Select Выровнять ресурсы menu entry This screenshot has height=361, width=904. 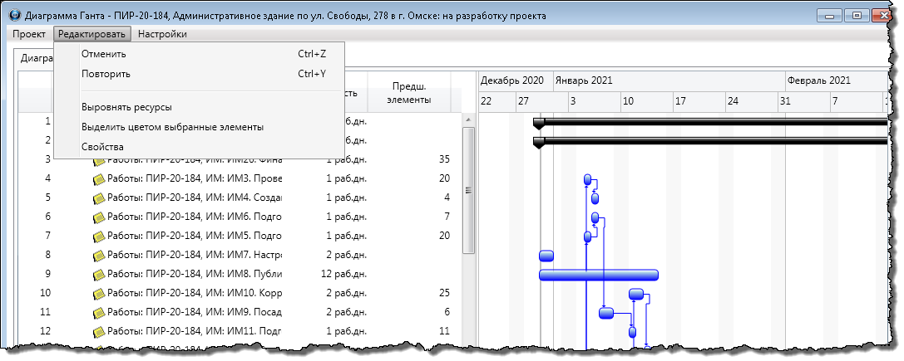(x=126, y=107)
